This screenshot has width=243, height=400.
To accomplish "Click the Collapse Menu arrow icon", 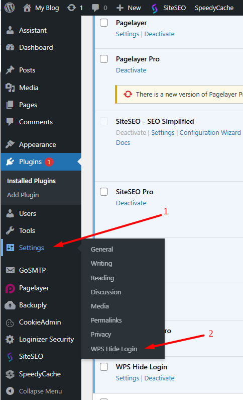I will point(10,391).
